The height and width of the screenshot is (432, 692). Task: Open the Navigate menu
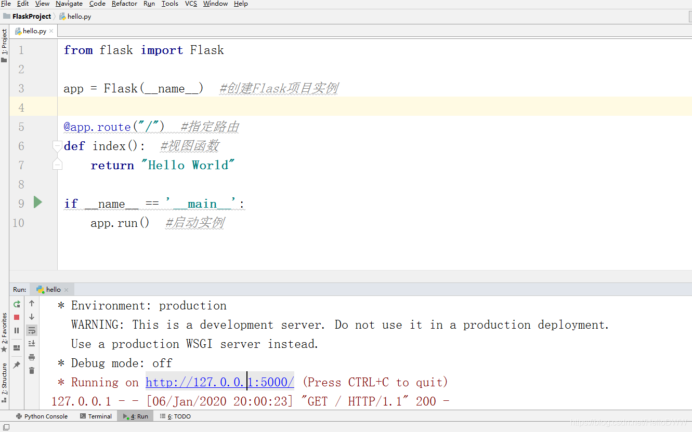69,4
